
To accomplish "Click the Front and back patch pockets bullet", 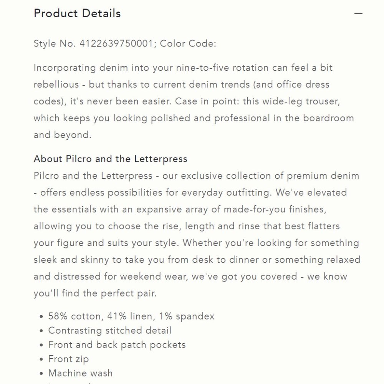I will click(117, 344).
